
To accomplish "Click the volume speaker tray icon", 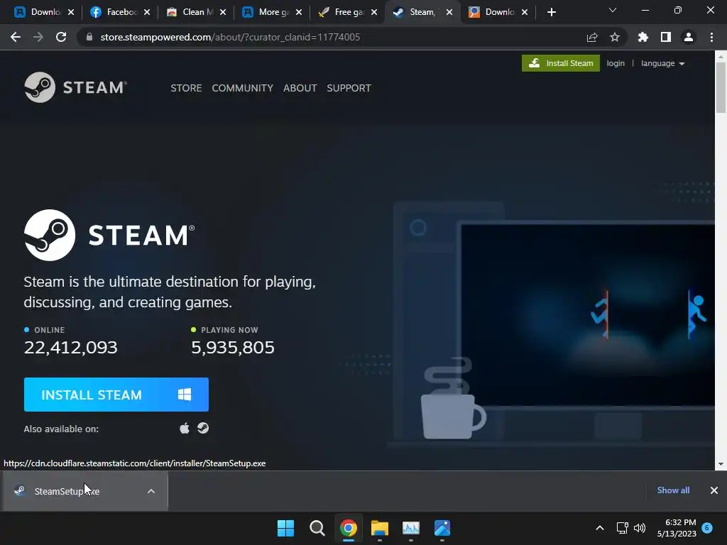I will (x=640, y=528).
